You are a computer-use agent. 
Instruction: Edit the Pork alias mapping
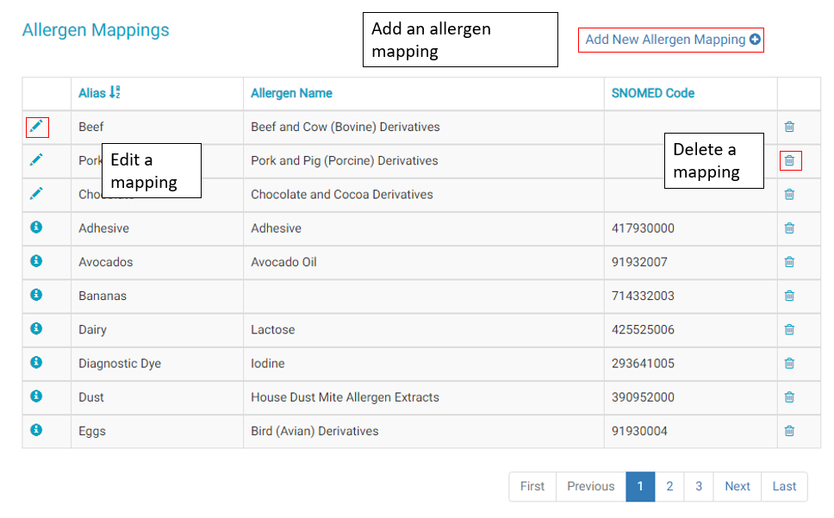pos(36,160)
